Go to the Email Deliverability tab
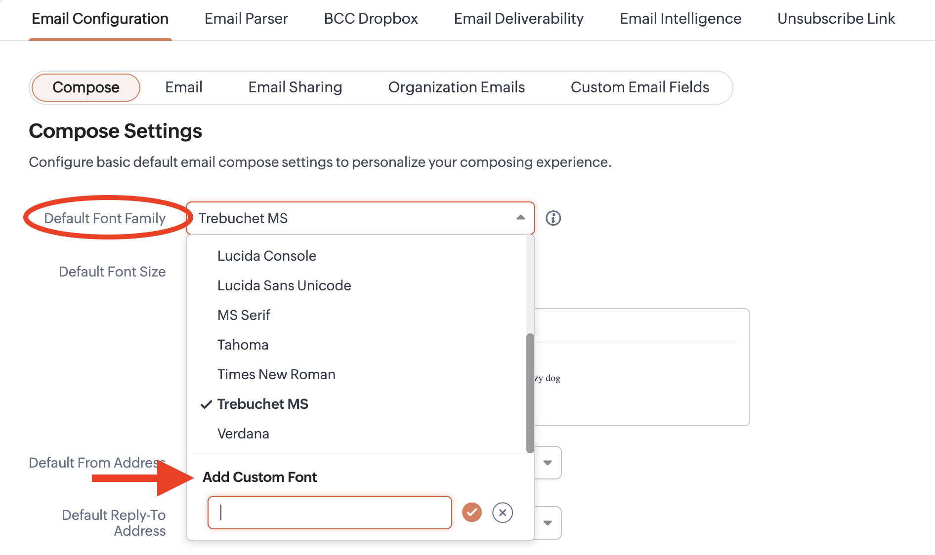935x555 pixels. (x=518, y=19)
